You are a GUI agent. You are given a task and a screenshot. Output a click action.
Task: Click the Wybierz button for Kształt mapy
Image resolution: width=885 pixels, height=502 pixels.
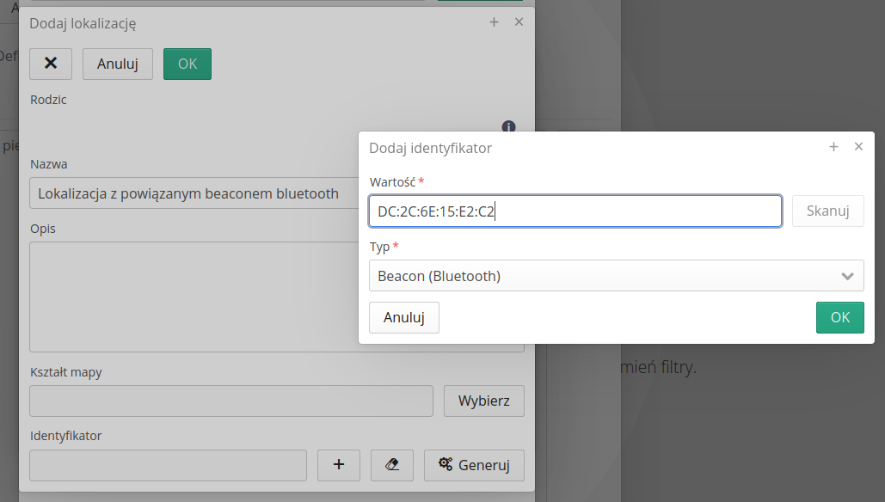484,401
